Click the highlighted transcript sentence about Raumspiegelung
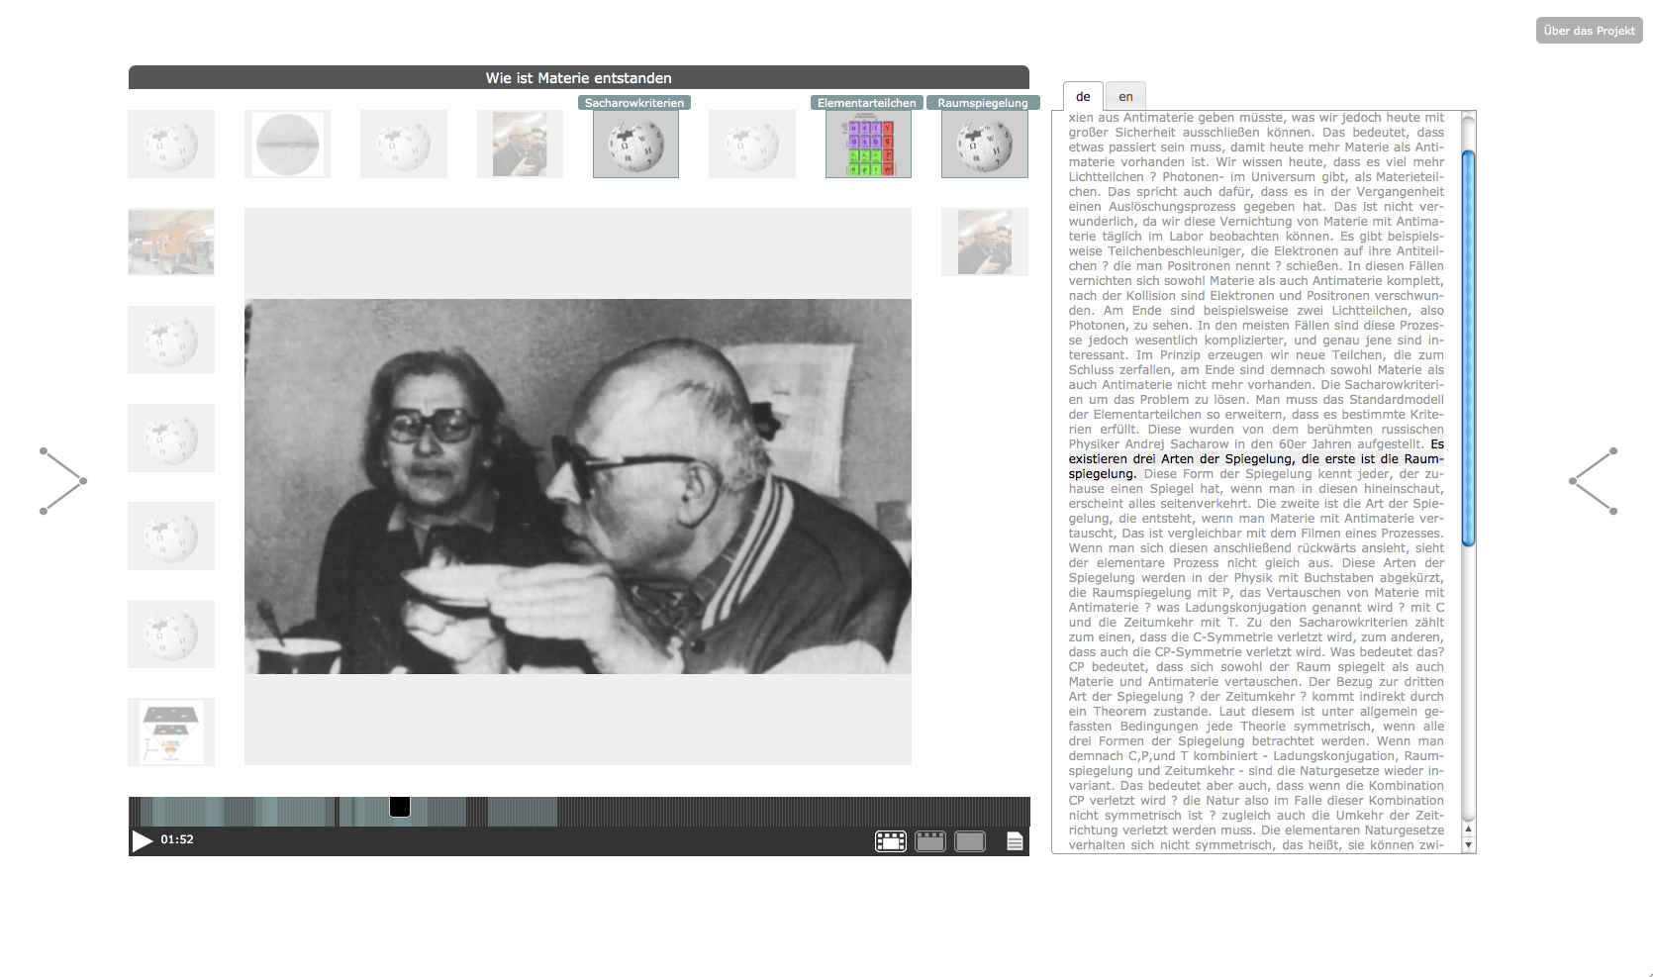1653x977 pixels. 1255,459
